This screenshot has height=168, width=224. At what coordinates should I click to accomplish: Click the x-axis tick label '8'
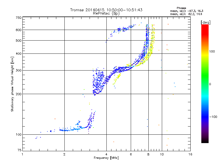pos(148,154)
